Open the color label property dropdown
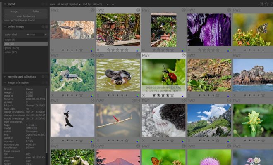This screenshot has width=273, height=165. [x=17, y=35]
